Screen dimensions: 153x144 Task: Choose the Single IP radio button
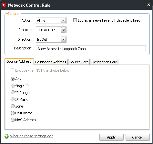point(13,86)
